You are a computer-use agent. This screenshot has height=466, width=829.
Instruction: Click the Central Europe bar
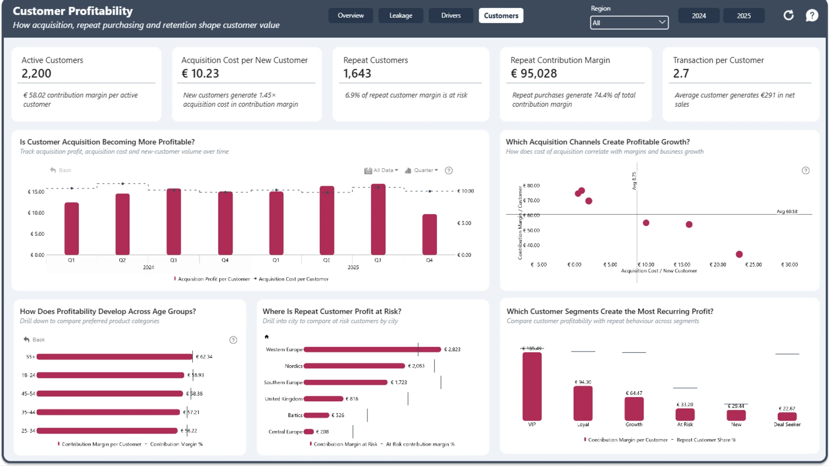click(x=309, y=432)
